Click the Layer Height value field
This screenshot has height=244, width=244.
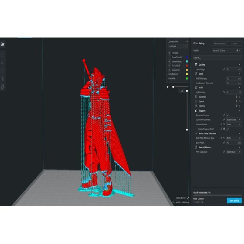[234, 69]
